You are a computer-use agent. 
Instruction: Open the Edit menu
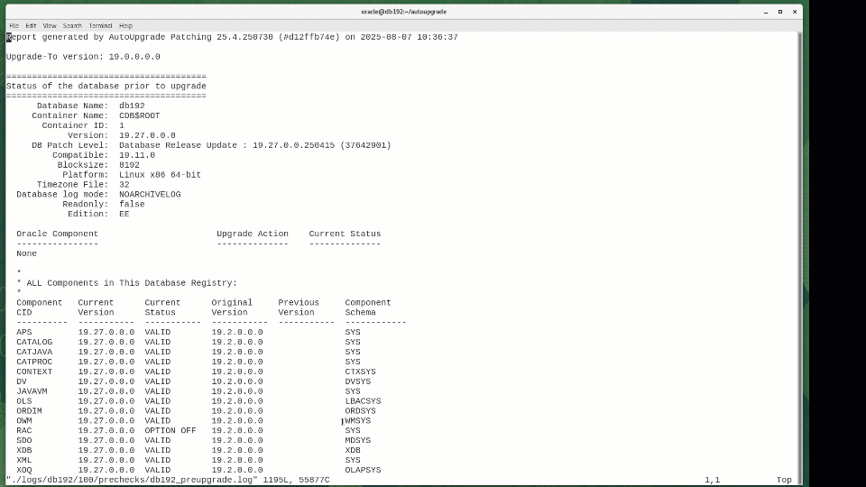(x=31, y=25)
